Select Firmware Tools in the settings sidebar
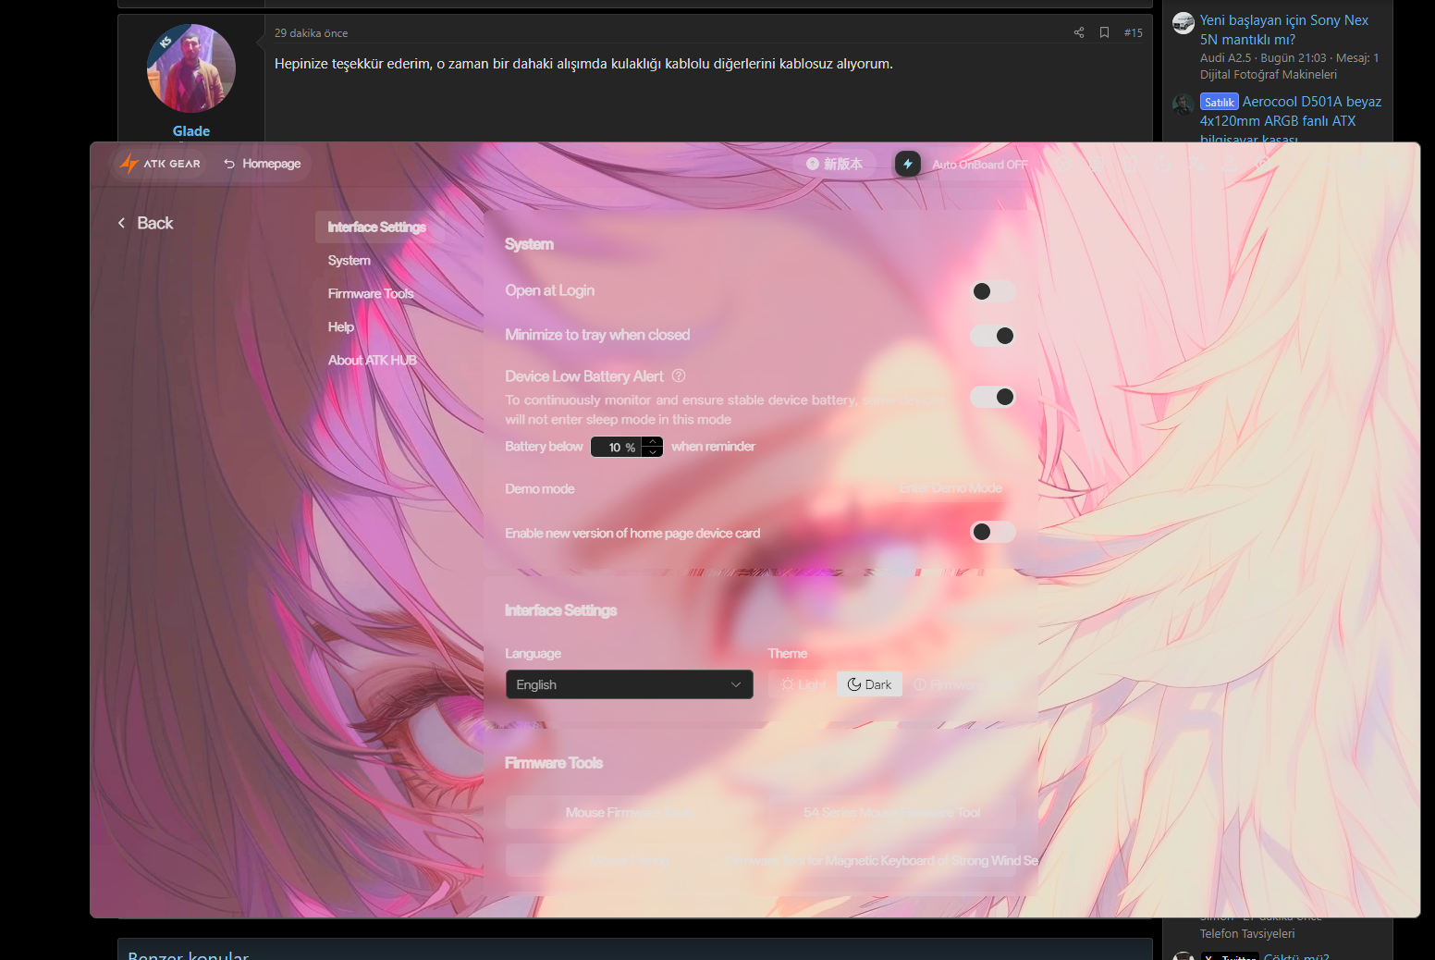1435x960 pixels. point(371,293)
